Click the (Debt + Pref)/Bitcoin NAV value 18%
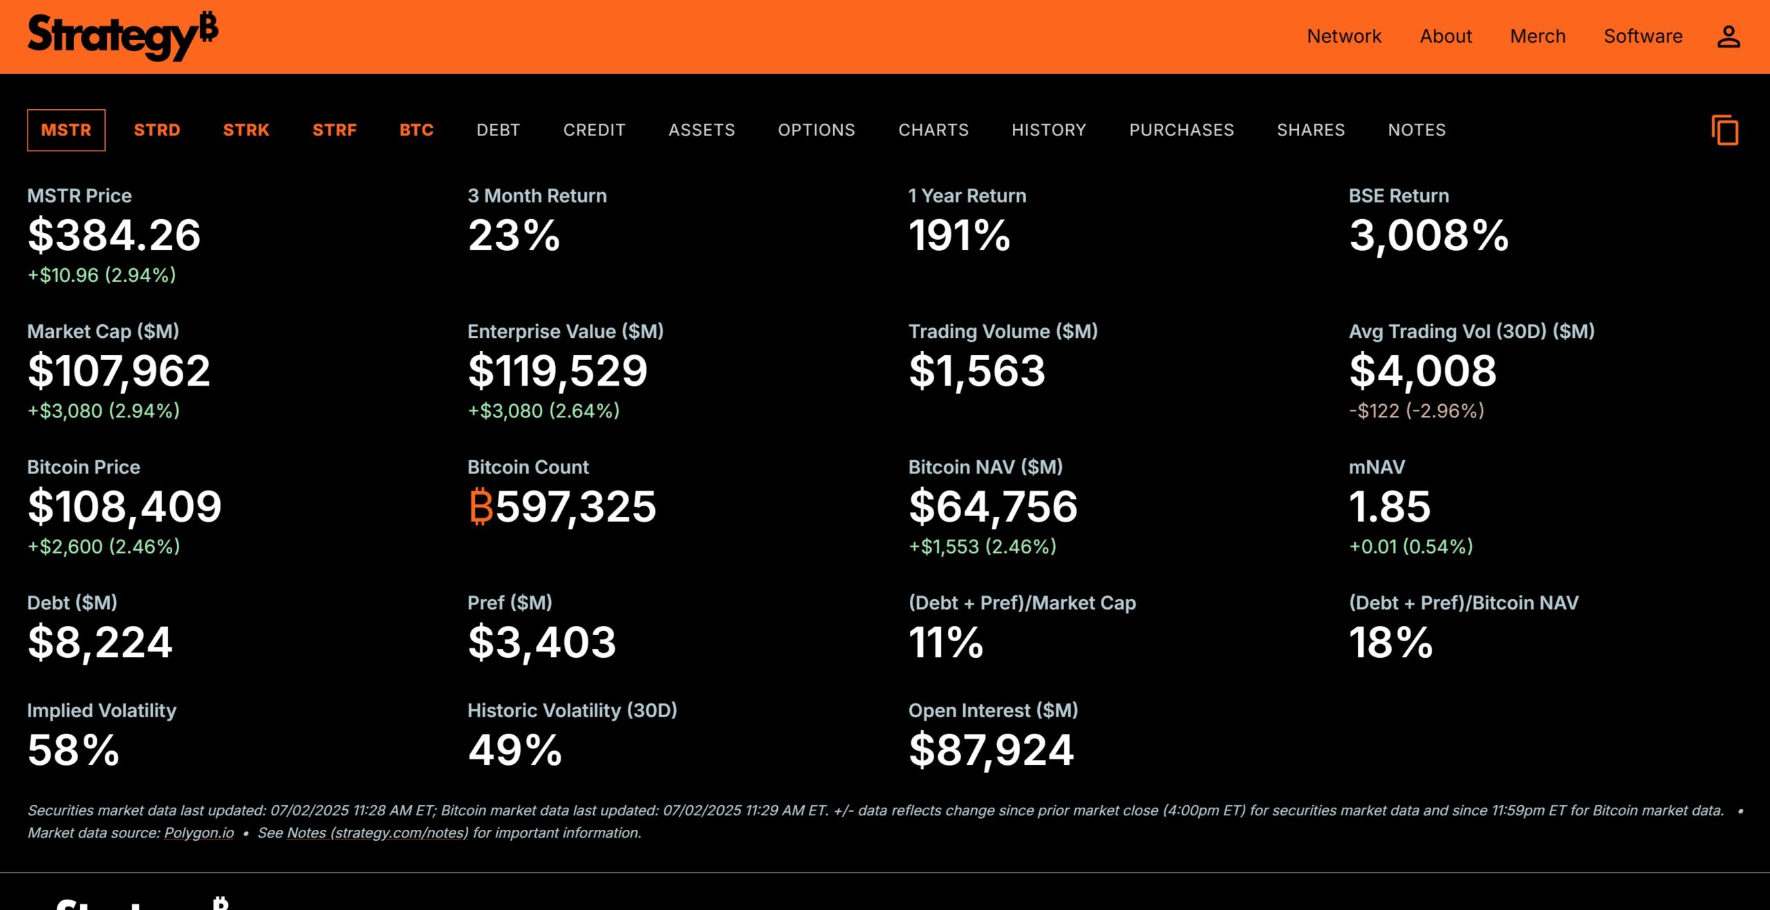Screen dimensions: 1770x910 point(1390,643)
